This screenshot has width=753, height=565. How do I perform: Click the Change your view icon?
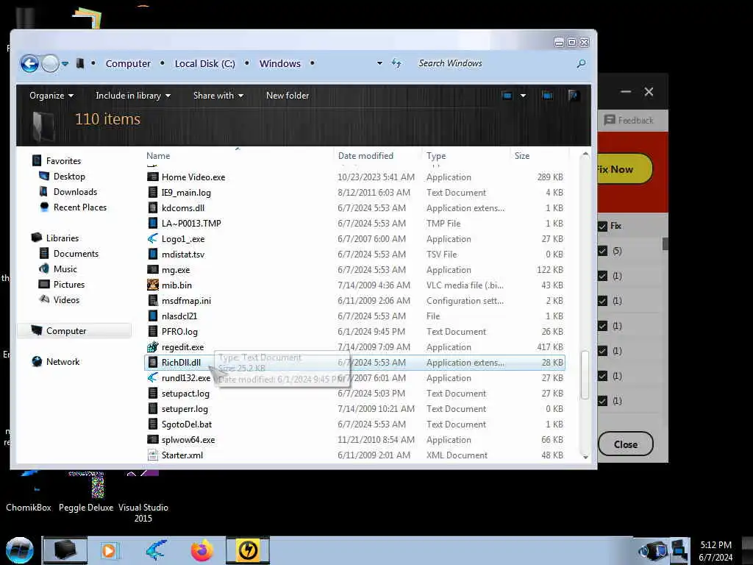(x=507, y=95)
